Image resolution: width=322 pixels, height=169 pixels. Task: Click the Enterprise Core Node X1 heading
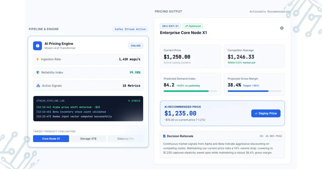(x=183, y=33)
